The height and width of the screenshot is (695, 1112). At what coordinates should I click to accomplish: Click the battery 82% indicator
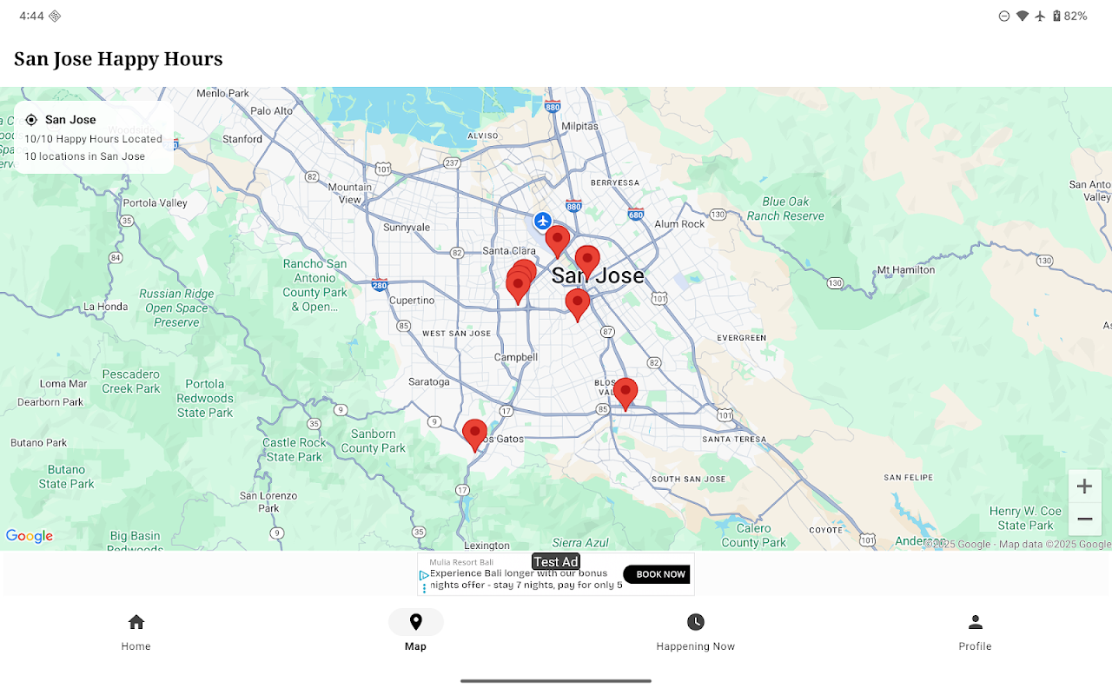pos(1069,16)
